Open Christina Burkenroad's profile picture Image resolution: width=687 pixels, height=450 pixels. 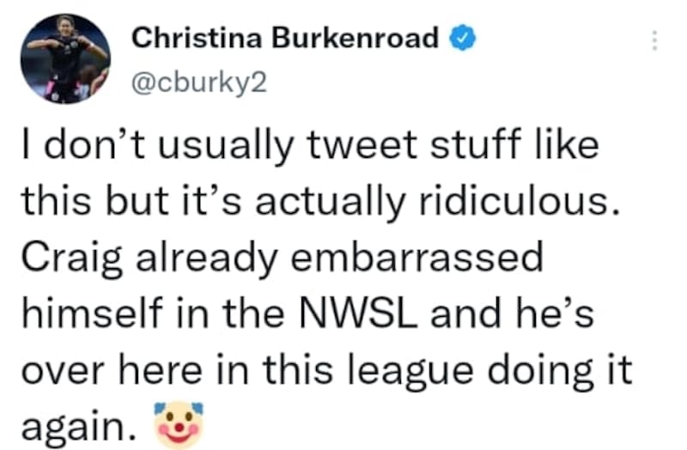pyautogui.click(x=65, y=58)
